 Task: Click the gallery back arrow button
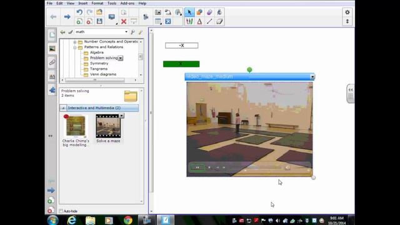[x=62, y=32]
